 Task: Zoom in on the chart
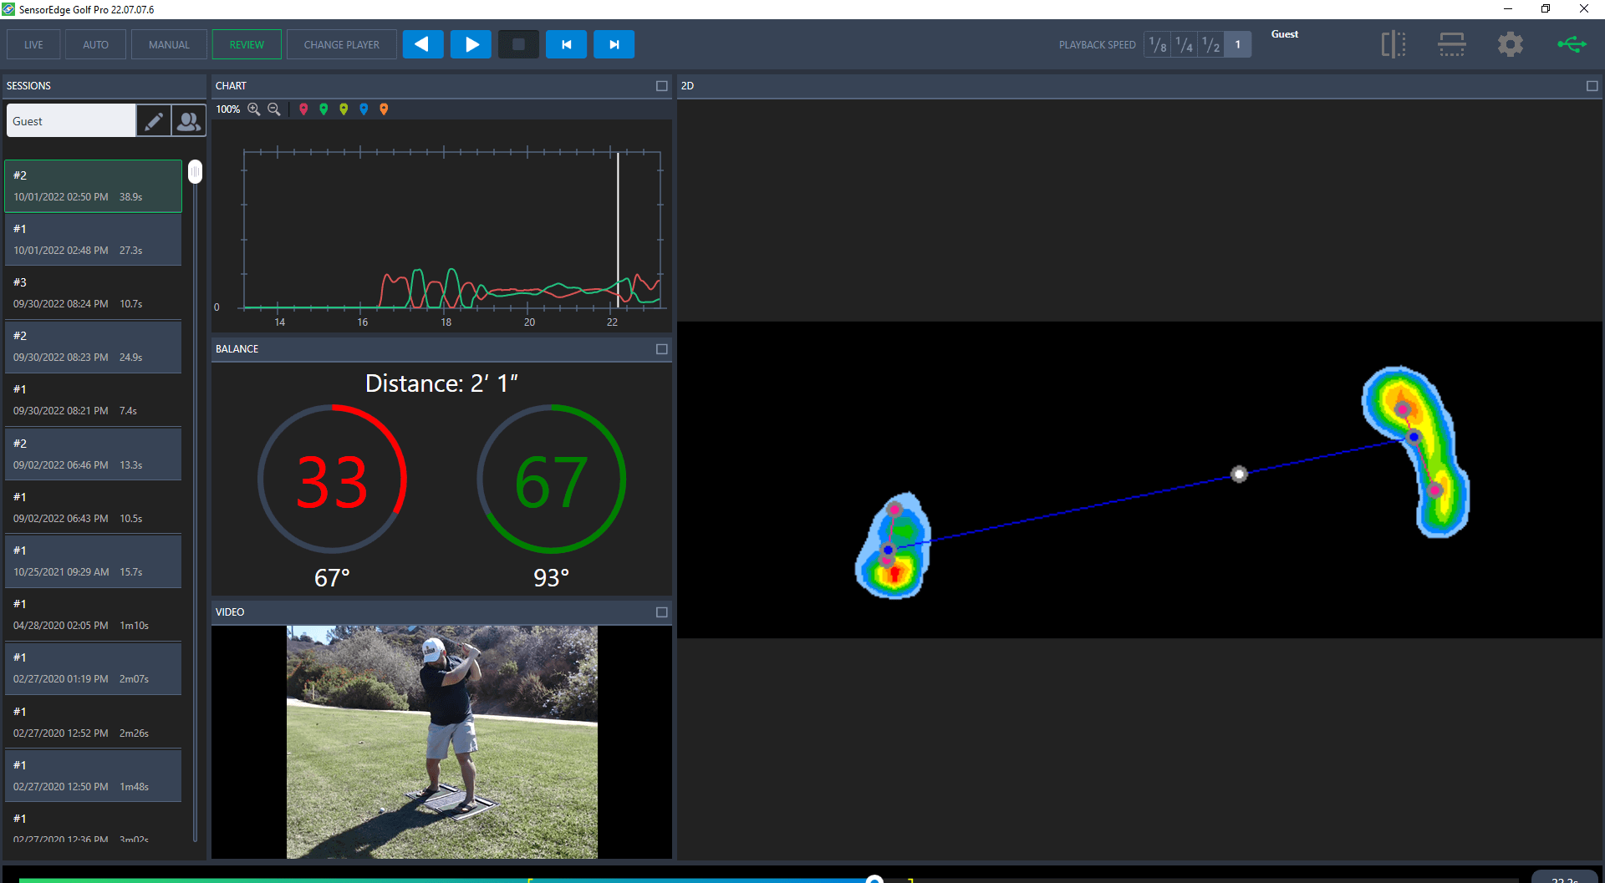pos(254,109)
